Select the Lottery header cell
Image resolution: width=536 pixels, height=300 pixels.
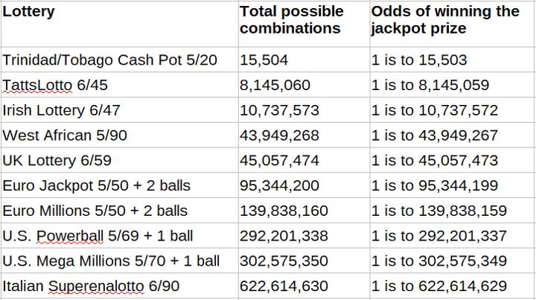pos(120,24)
